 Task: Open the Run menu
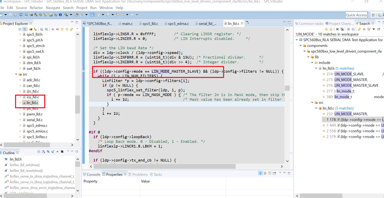(93, 8)
